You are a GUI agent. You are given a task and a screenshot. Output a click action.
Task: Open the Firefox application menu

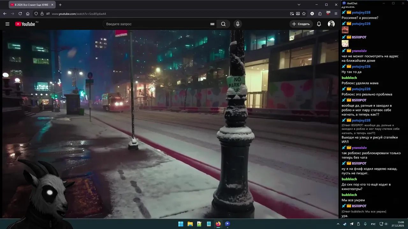[336, 14]
